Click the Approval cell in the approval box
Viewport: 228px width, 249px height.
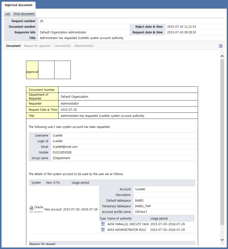[32, 72]
